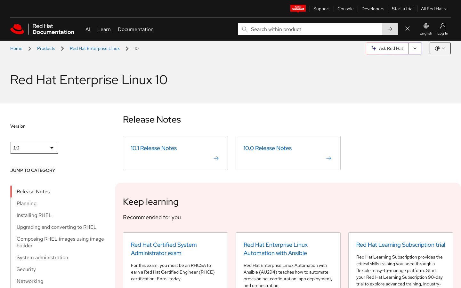Jump to the Release Notes category
This screenshot has height=288, width=461.
pyautogui.click(x=33, y=191)
